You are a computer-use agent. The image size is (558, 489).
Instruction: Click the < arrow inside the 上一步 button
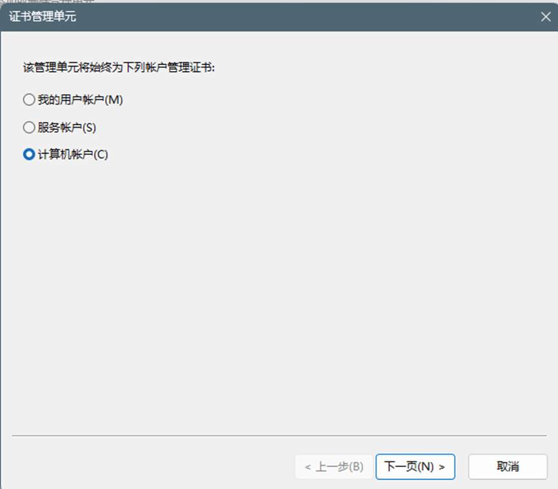pyautogui.click(x=308, y=467)
